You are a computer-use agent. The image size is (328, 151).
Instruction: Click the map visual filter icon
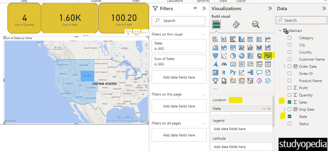click(128, 33)
